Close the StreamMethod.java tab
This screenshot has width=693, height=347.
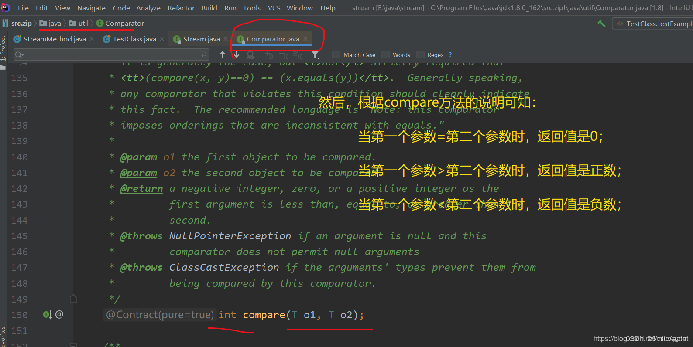[92, 39]
